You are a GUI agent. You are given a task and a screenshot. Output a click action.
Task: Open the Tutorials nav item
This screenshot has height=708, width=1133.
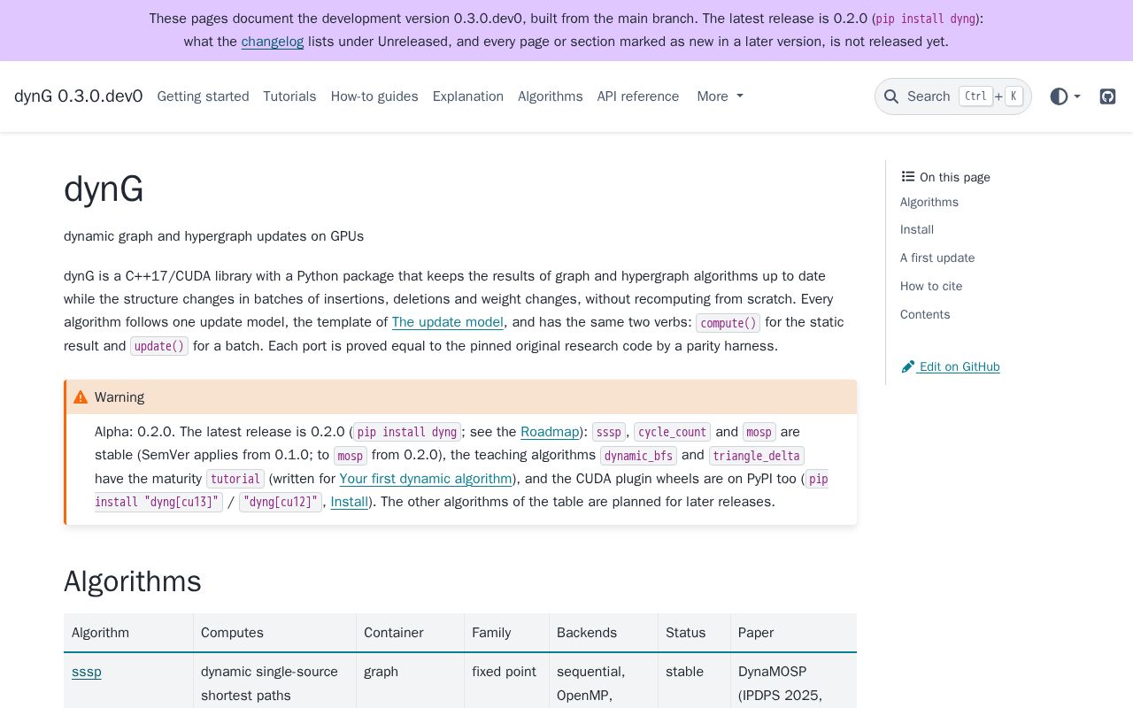click(289, 96)
